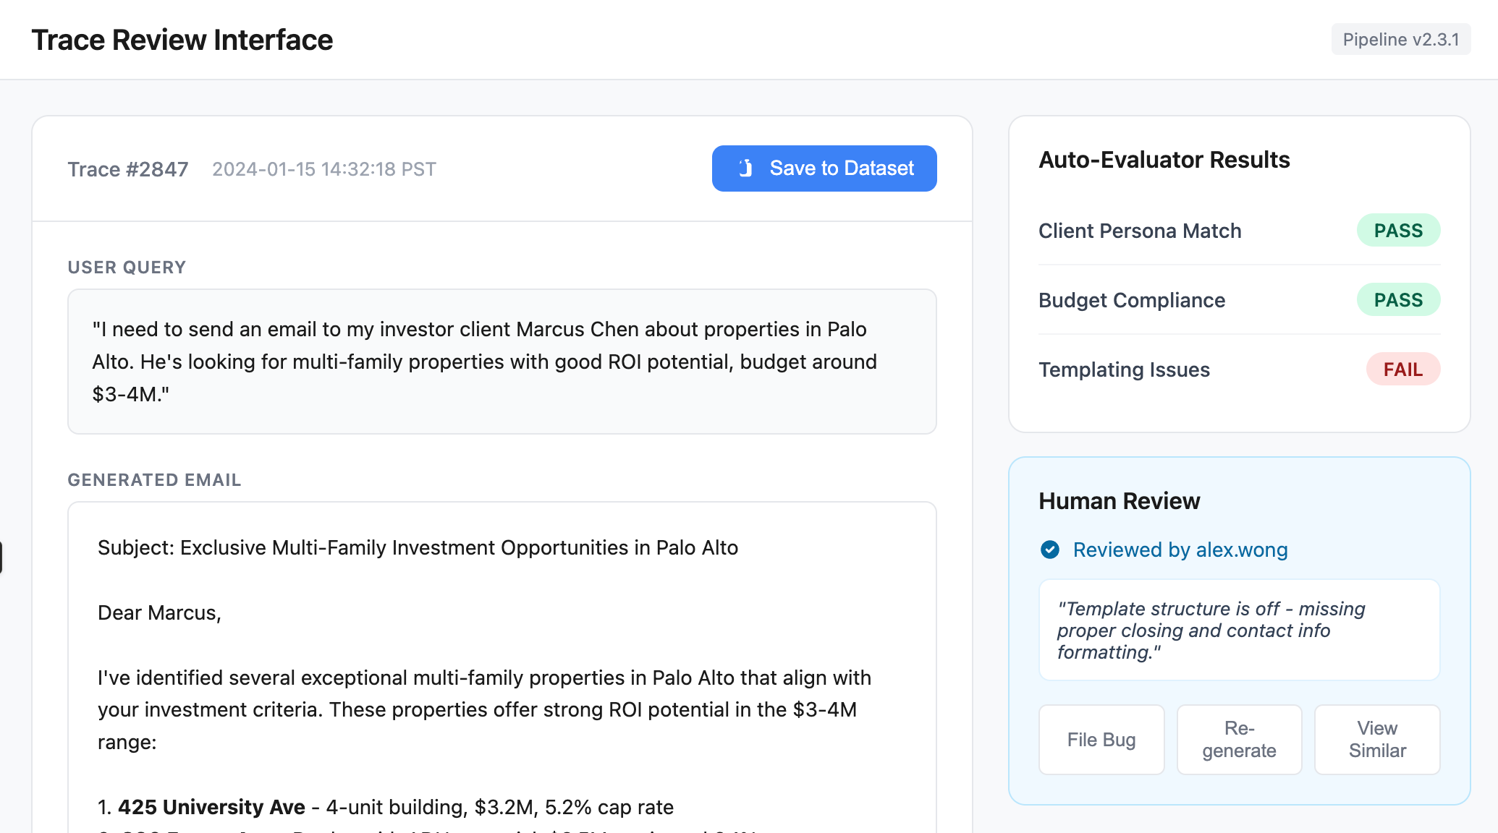Image resolution: width=1498 pixels, height=833 pixels.
Task: Click the Templating Issues row label
Action: (x=1123, y=369)
